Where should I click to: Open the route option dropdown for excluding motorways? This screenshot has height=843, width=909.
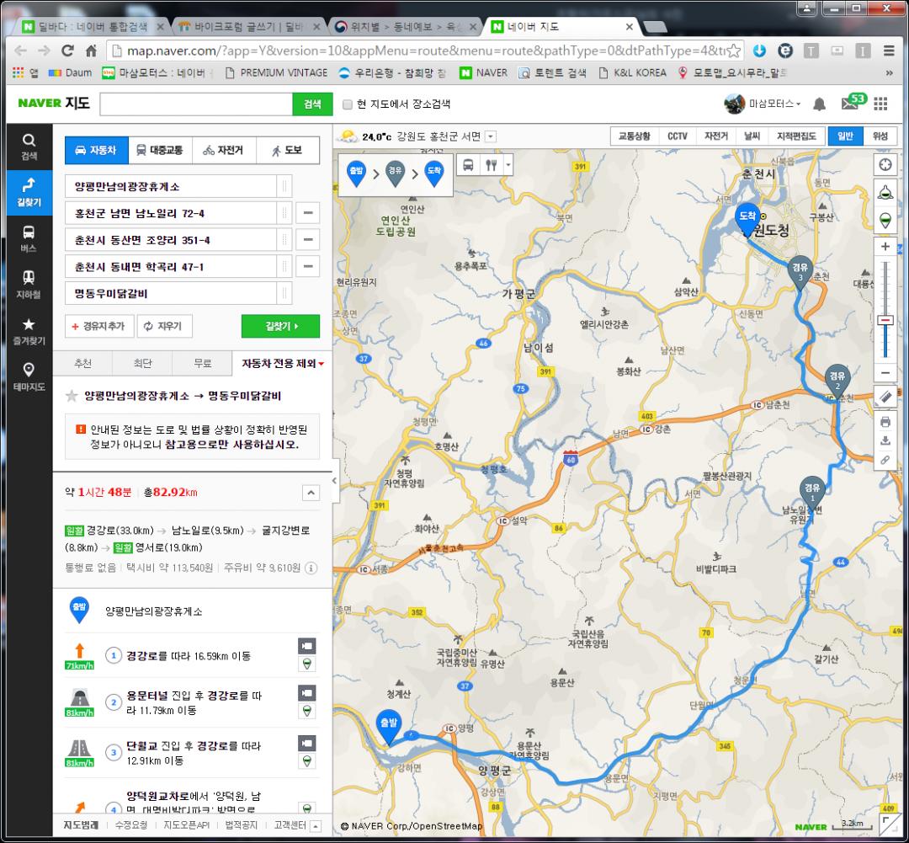[282, 364]
